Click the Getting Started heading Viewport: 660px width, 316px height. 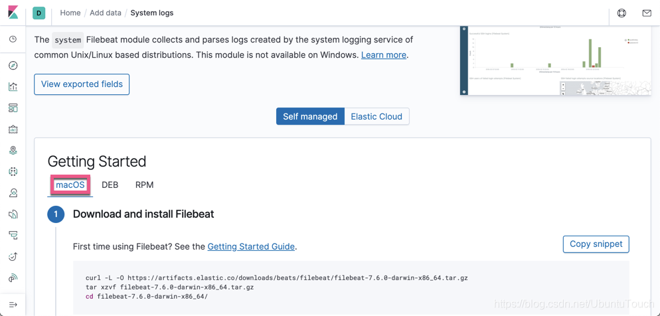pyautogui.click(x=97, y=161)
